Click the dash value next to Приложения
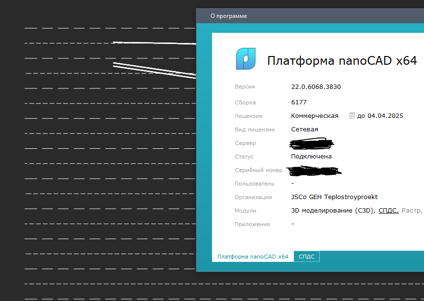424x301 pixels. (x=293, y=224)
